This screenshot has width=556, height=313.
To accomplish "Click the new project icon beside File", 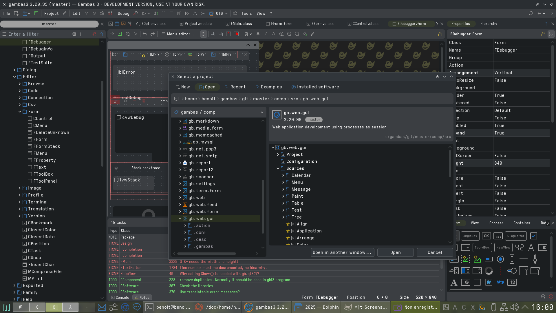I will [16, 14].
